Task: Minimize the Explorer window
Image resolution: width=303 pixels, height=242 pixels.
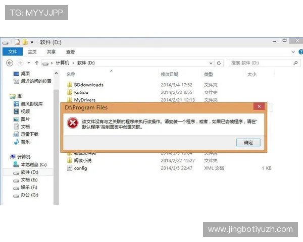Action: click(275, 41)
